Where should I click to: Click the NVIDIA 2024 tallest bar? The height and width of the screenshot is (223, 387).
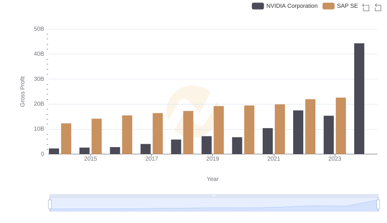359,99
